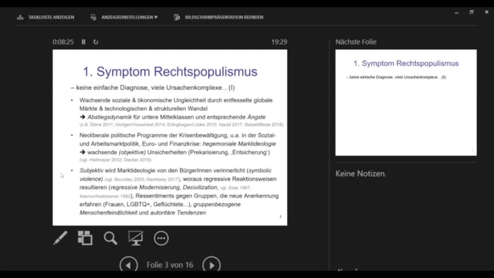Pause the presentation timer

(83, 42)
